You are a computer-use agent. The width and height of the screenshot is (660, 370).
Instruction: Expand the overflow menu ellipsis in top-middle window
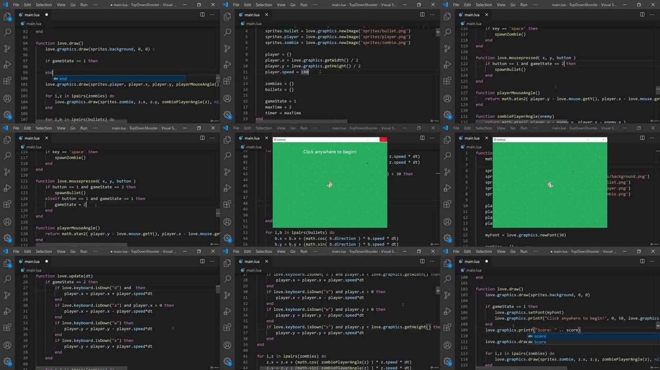315,5
